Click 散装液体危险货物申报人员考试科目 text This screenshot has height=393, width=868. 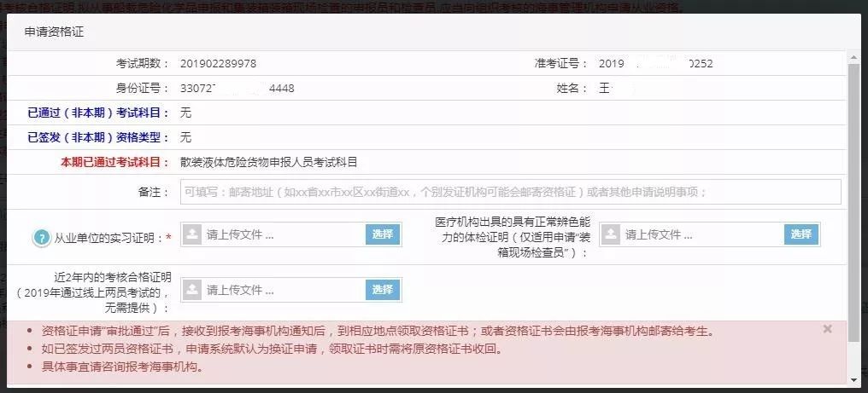pyautogui.click(x=269, y=162)
